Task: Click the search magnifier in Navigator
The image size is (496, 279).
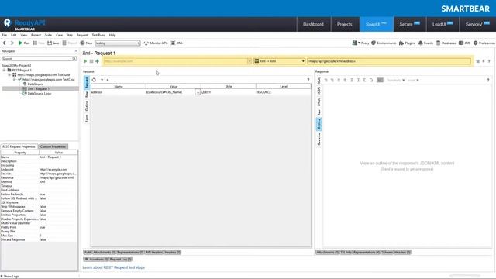Action: [74, 59]
